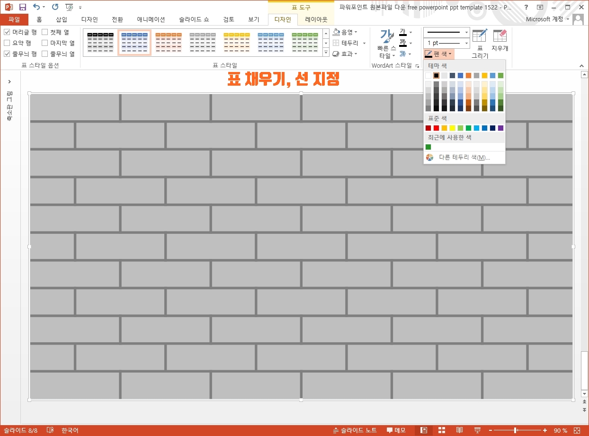This screenshot has width=589, height=436.
Task: Open WordArt style dialog launcher
Action: [x=418, y=65]
